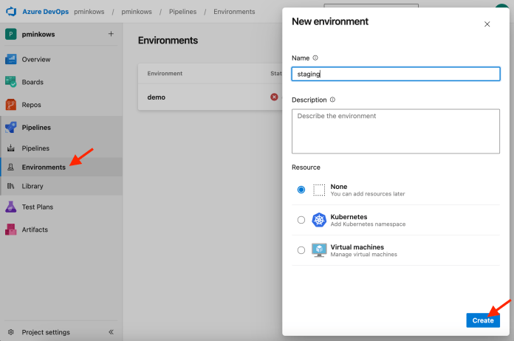The width and height of the screenshot is (514, 341).
Task: Click the Library books icon
Action: [x=11, y=186]
